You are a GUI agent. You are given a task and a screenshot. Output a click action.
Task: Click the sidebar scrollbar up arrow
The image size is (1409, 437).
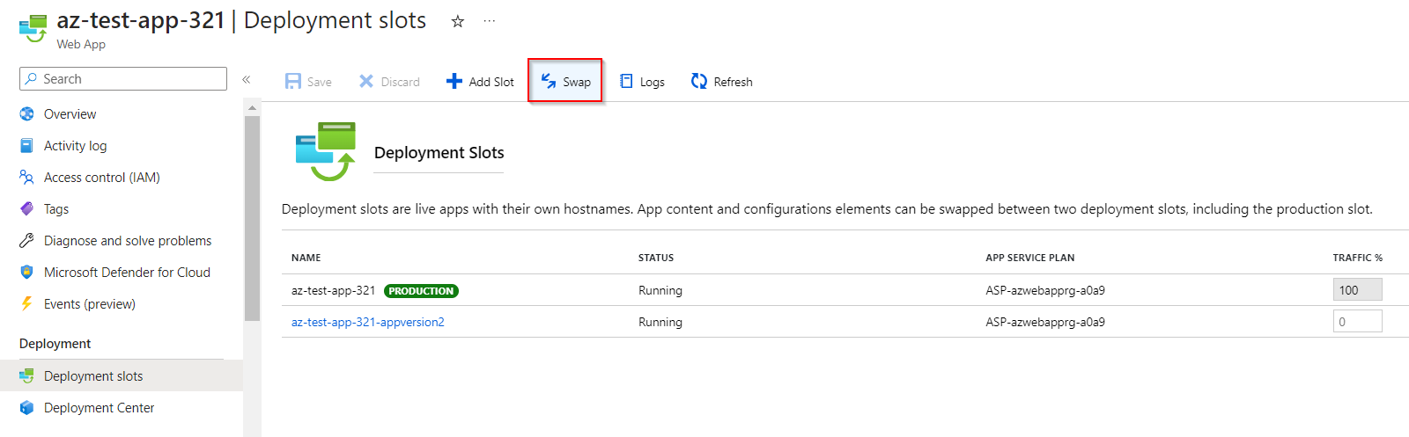(252, 107)
